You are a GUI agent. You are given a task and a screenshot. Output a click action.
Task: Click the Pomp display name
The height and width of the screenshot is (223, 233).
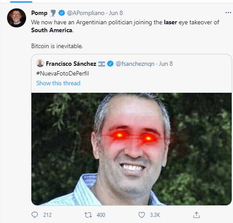39,13
